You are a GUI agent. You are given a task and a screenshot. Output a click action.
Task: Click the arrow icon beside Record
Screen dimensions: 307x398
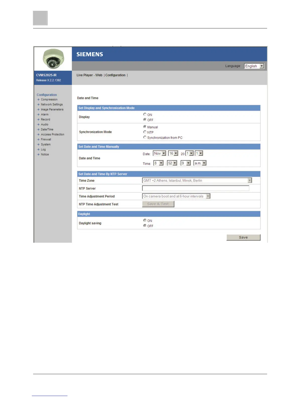(38, 120)
